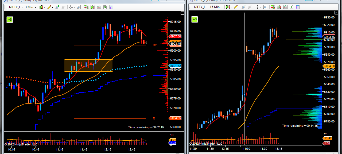This screenshot has width=342, height=154.
Task: Open Strategies dollar icon in 15 Min chart
Action: click(292, 7)
